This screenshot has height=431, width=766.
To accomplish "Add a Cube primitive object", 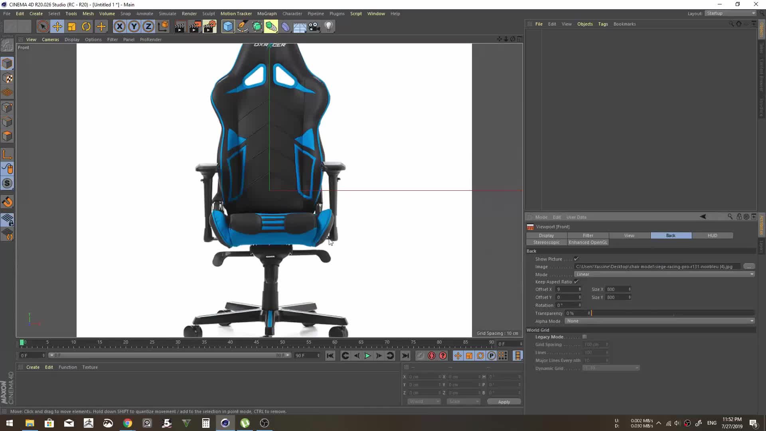I will [x=228, y=26].
